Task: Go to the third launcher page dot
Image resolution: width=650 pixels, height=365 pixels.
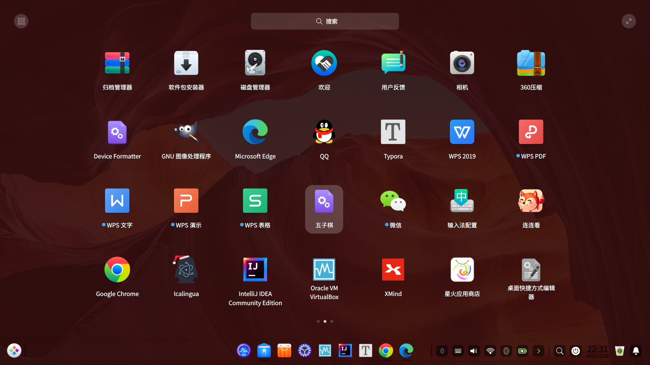Action: (332, 321)
